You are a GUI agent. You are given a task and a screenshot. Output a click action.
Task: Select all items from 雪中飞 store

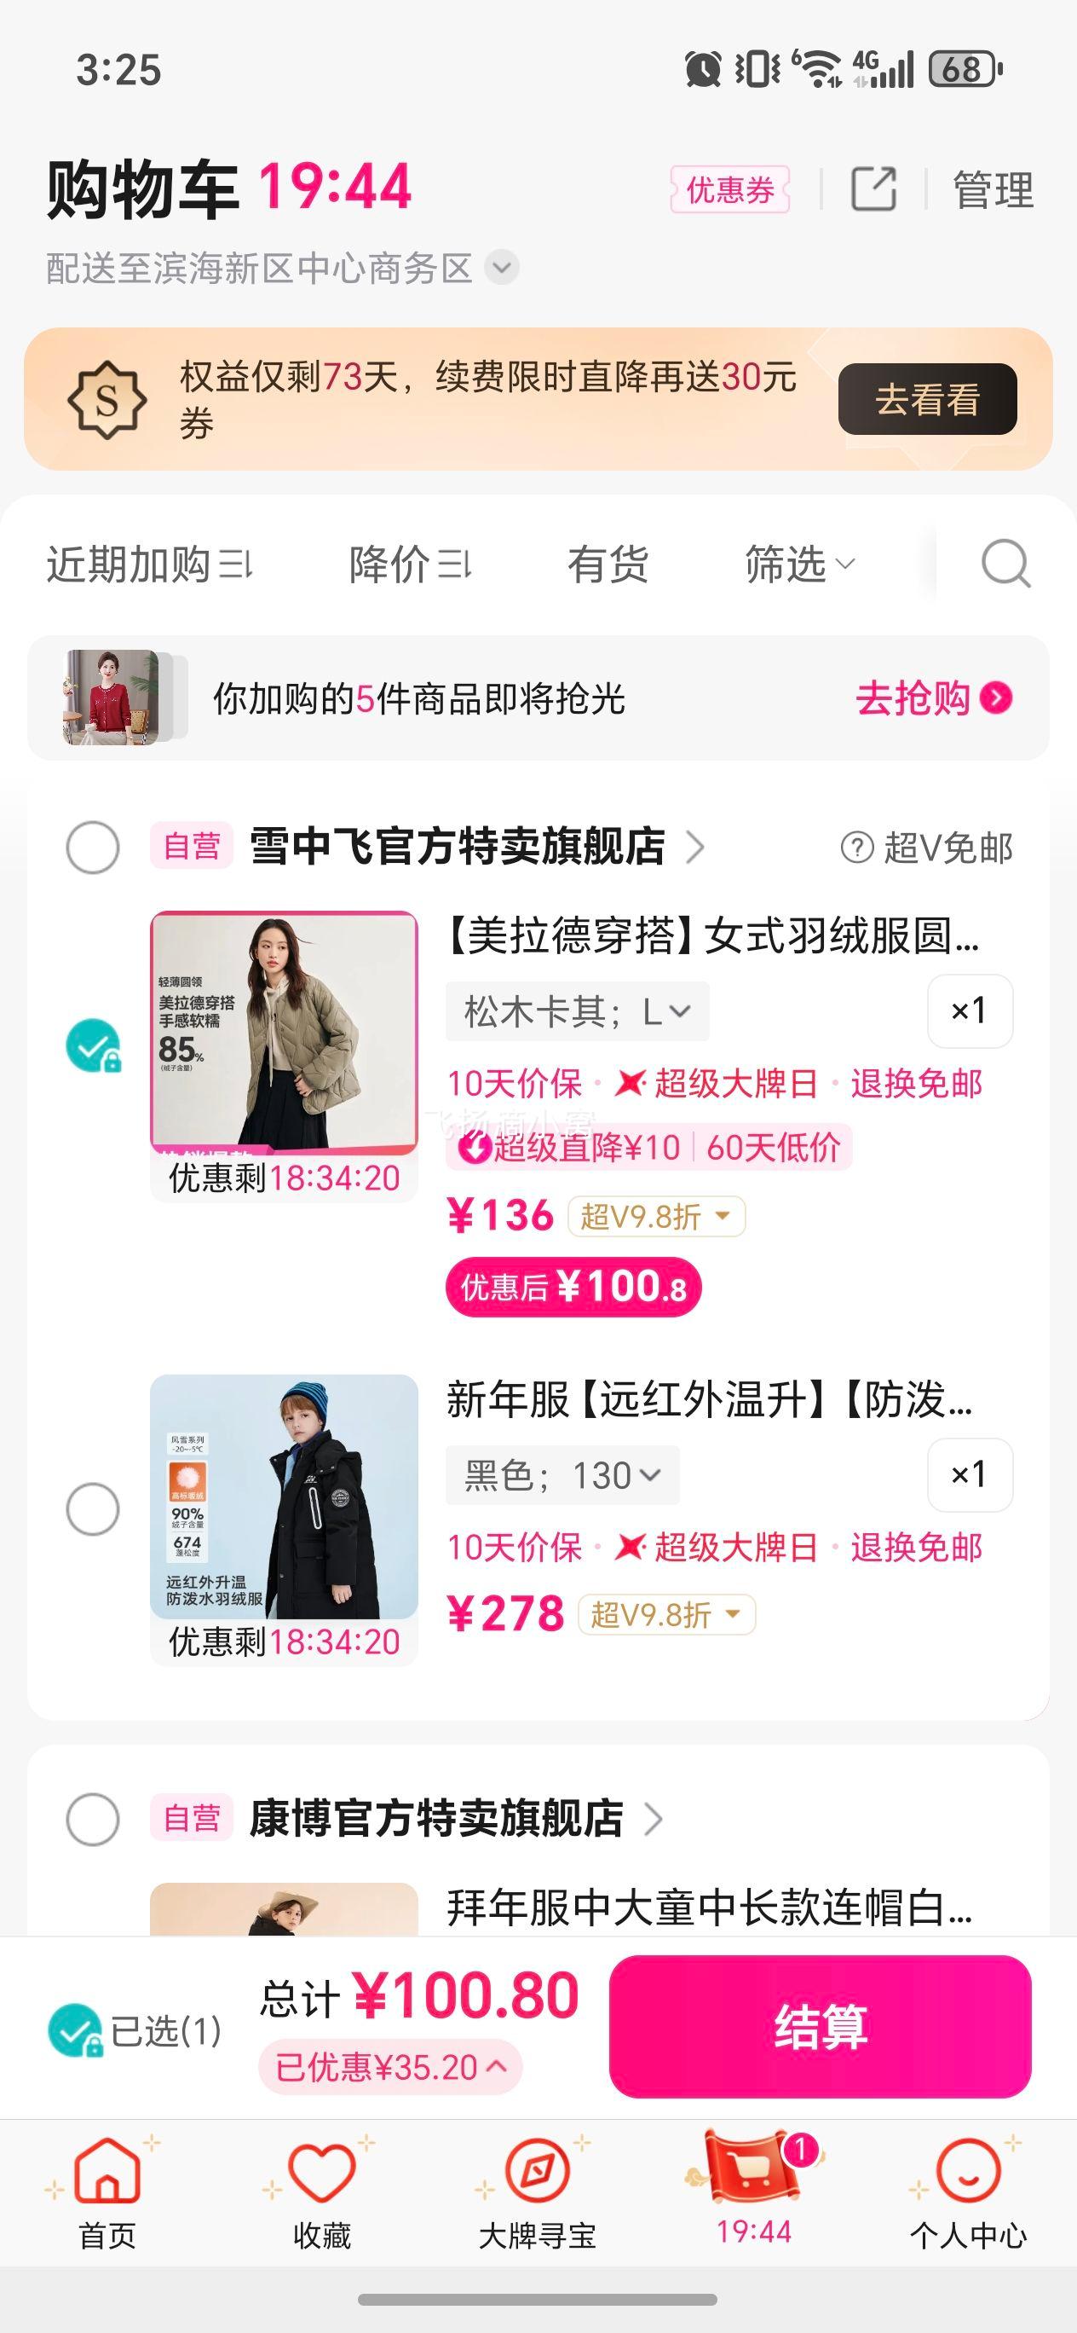[x=92, y=848]
